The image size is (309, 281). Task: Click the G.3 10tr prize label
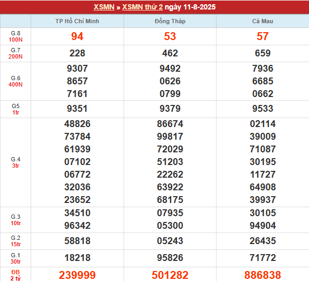(x=15, y=220)
